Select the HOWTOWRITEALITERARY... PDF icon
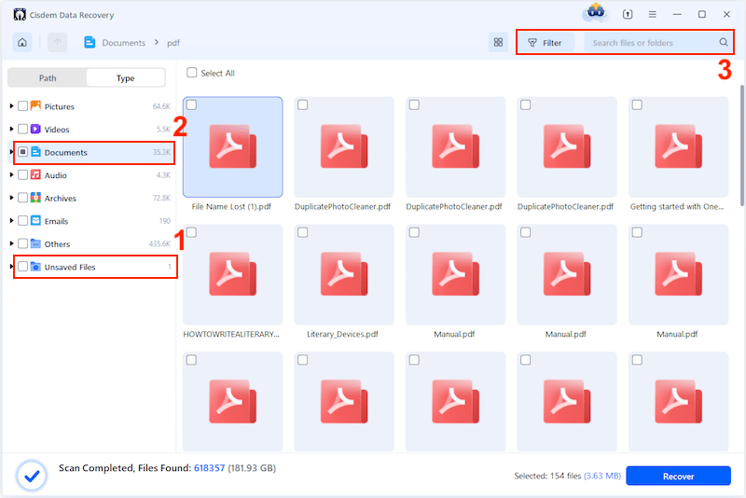 [232, 274]
